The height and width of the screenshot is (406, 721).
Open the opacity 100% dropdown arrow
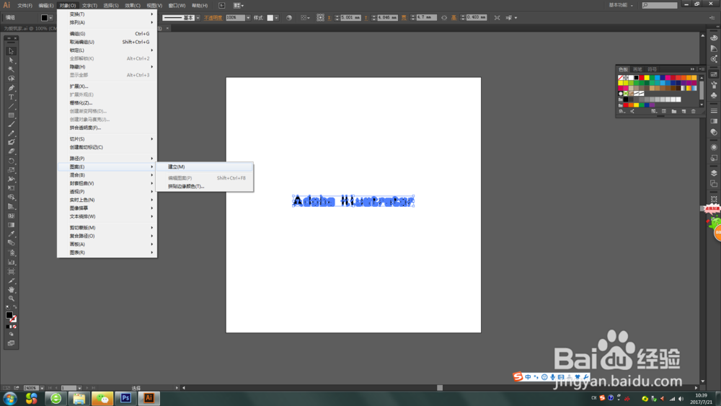(x=248, y=18)
